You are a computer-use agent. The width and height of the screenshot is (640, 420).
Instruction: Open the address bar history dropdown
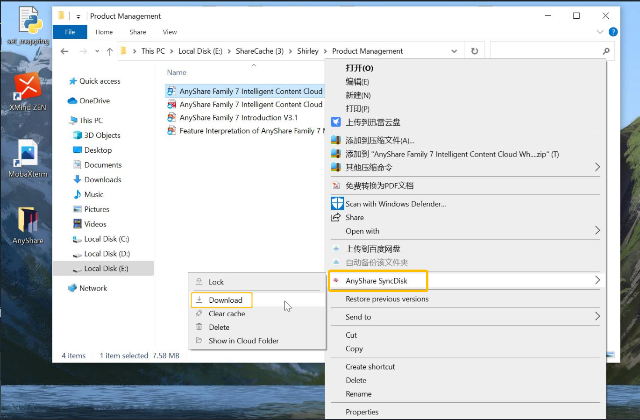tap(454, 51)
